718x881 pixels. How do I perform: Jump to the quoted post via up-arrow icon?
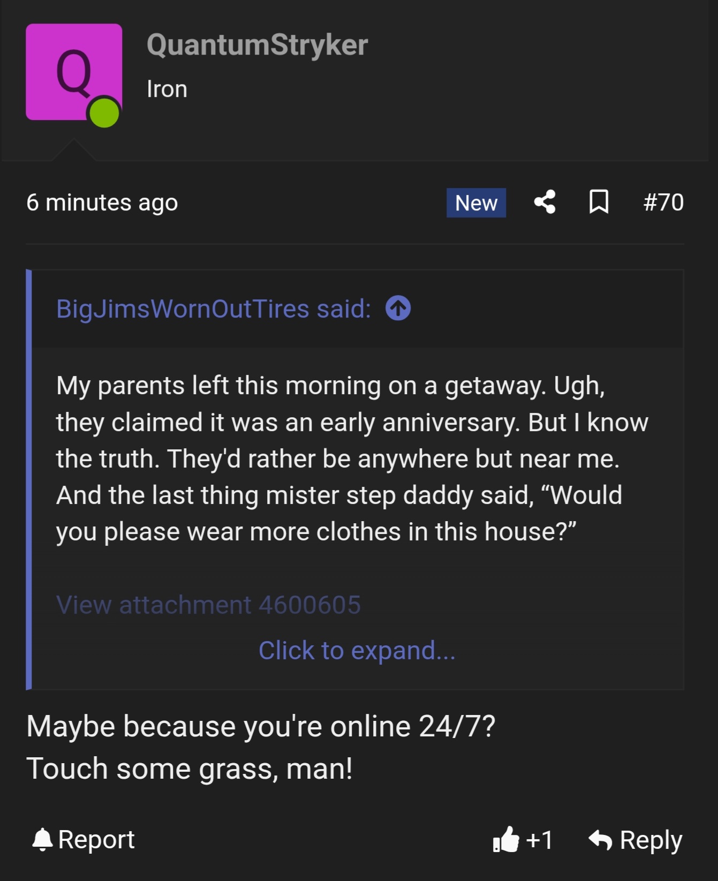pyautogui.click(x=398, y=308)
